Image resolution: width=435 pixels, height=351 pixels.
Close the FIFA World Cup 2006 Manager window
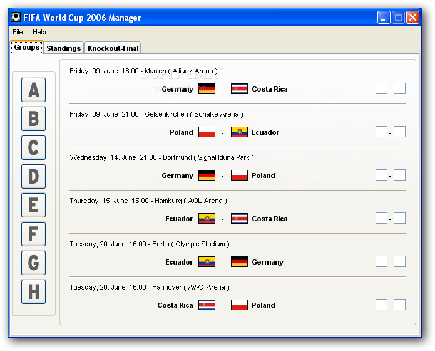pyautogui.click(x=412, y=18)
